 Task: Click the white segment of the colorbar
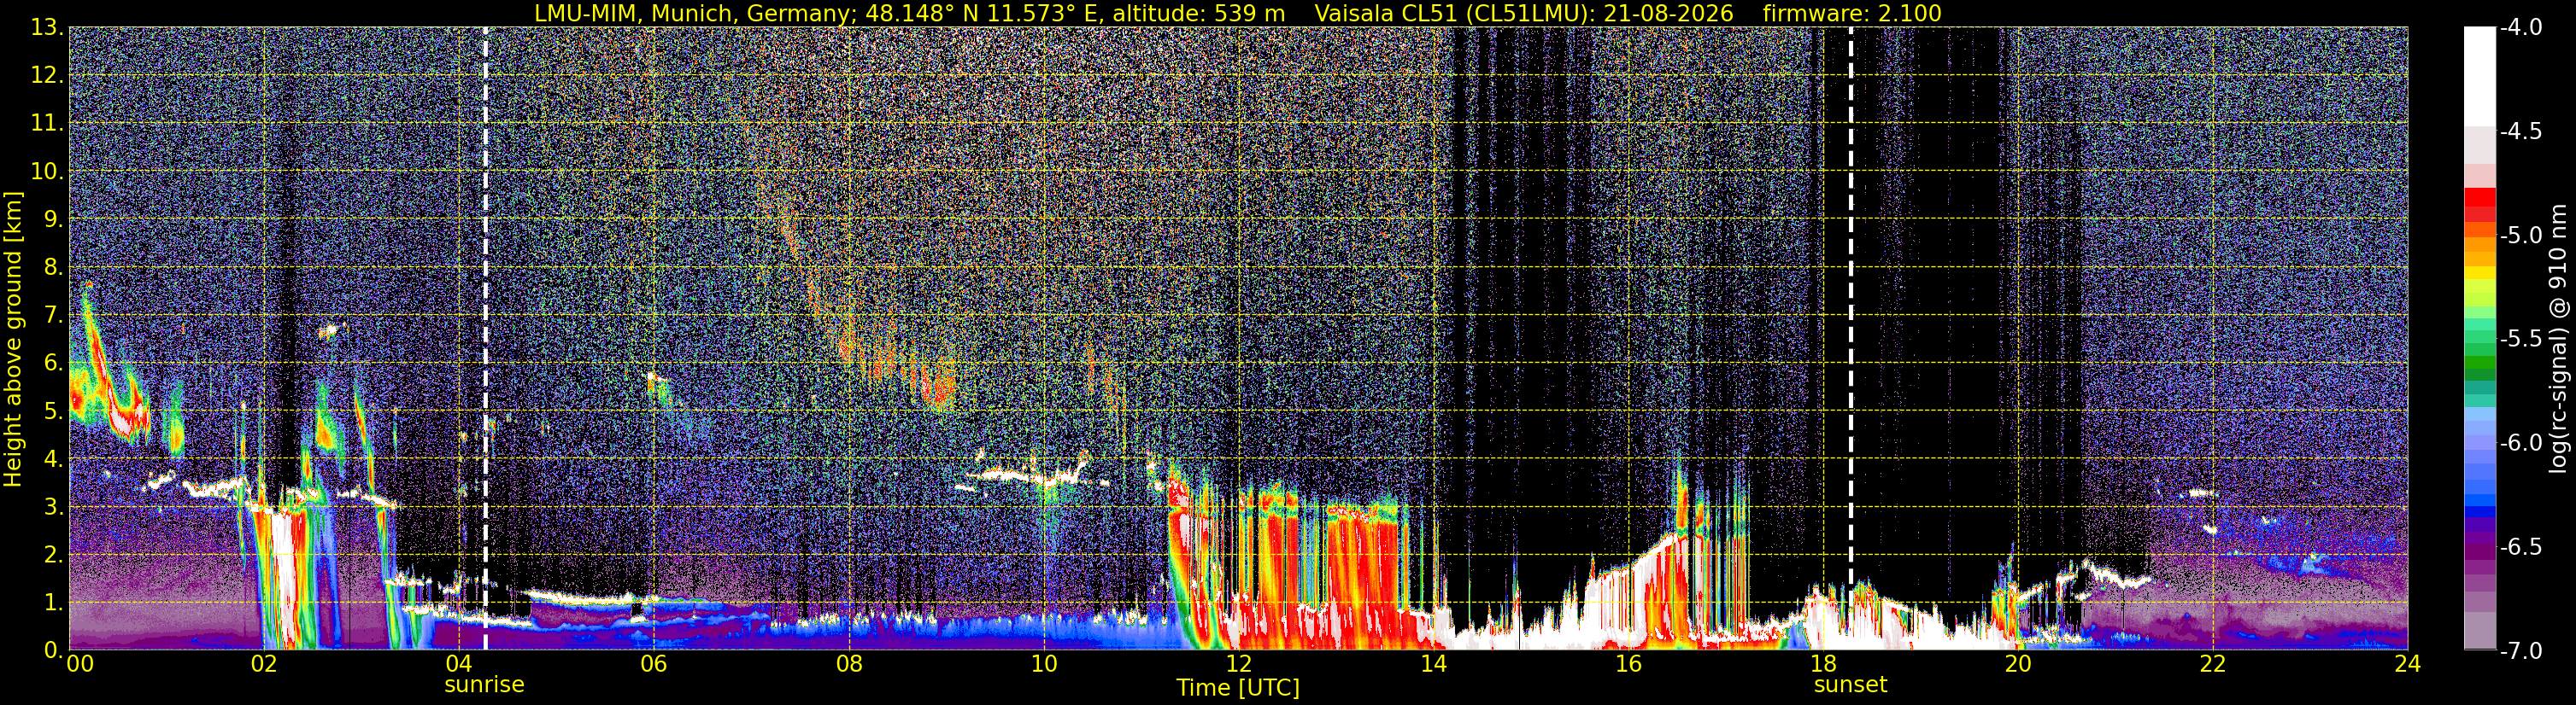pyautogui.click(x=2479, y=76)
